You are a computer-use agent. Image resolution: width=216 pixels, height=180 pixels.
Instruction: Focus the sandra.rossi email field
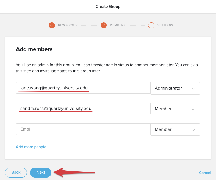click(x=83, y=109)
